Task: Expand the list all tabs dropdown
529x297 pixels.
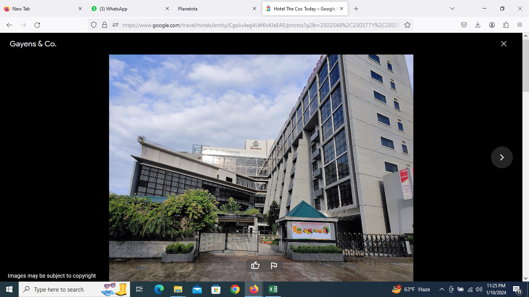Action: pos(452,9)
